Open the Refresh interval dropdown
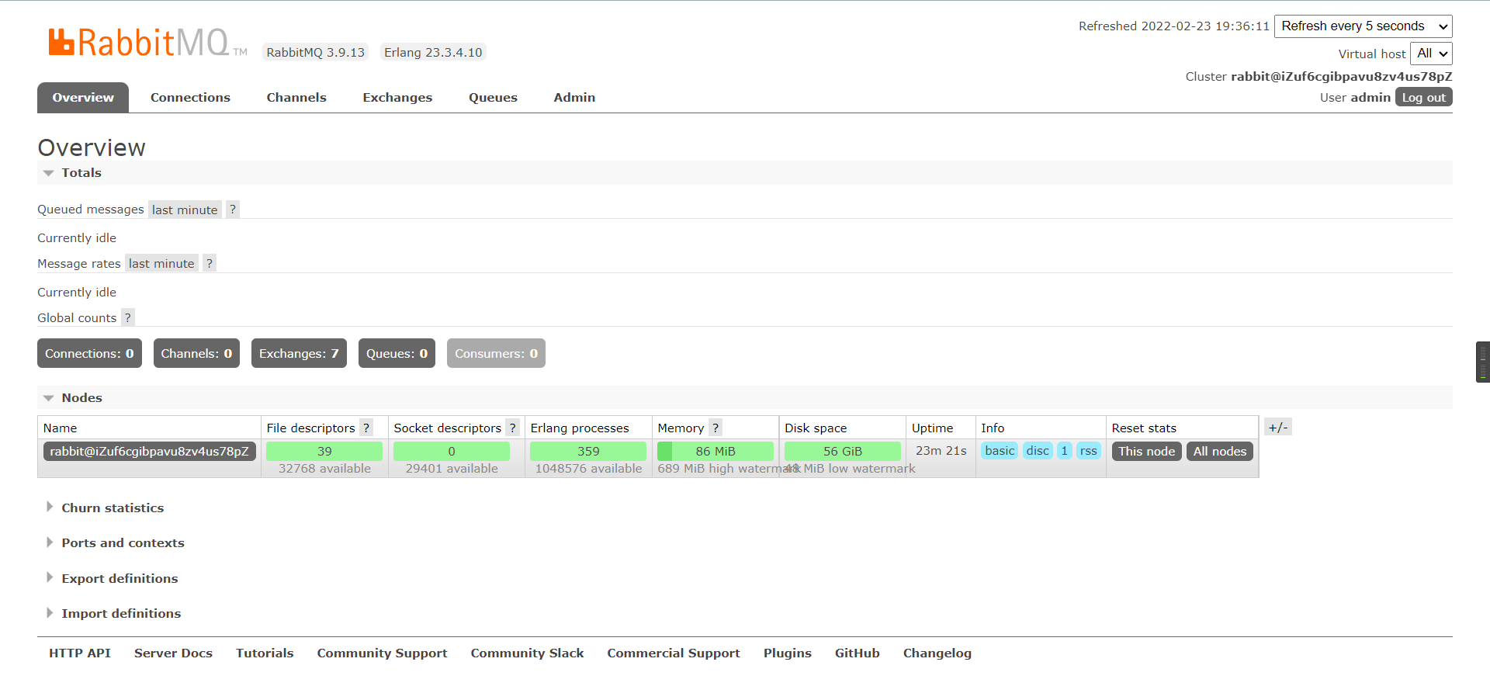Screen dimensions: 1490x700 pyautogui.click(x=1364, y=26)
